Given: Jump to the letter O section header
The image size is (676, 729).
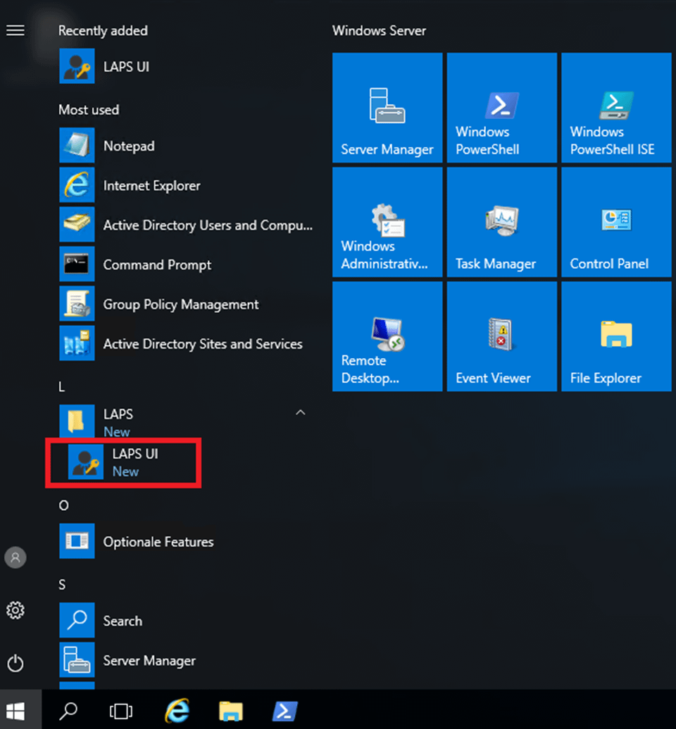Looking at the screenshot, I should pyautogui.click(x=64, y=505).
